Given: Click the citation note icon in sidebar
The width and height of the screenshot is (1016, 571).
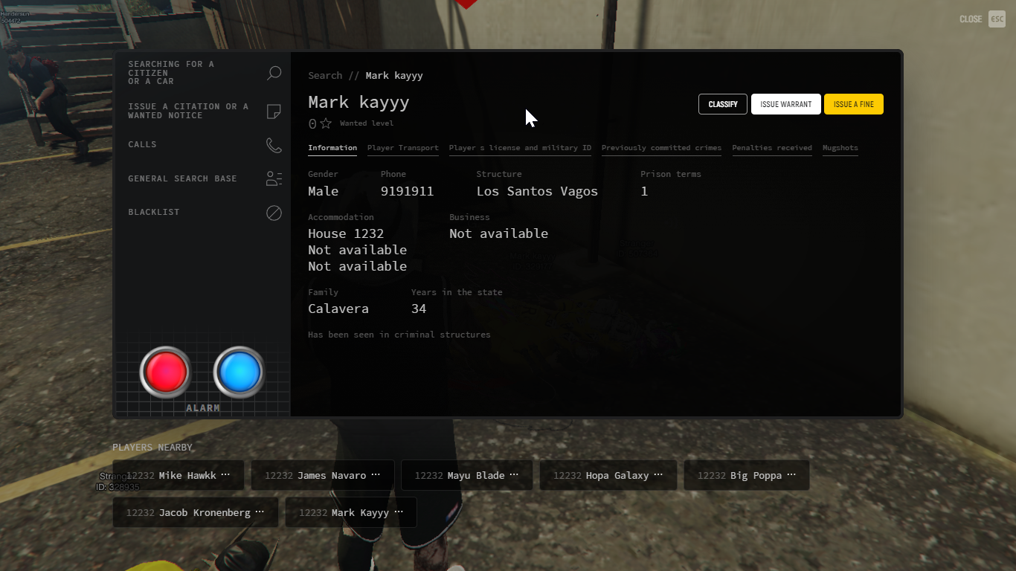Looking at the screenshot, I should (274, 112).
